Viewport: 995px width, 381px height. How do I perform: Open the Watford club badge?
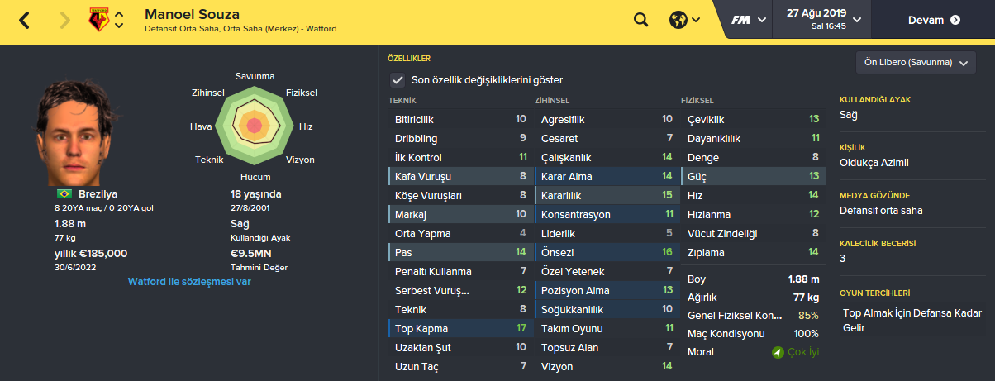(98, 20)
